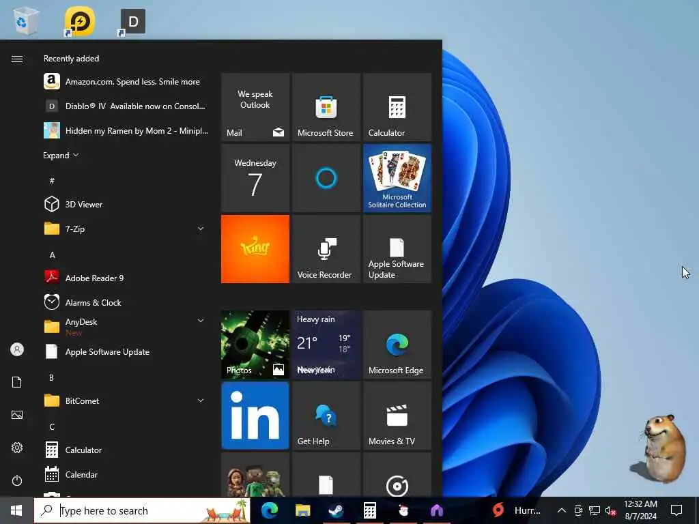699x524 pixels.
Task: Click the Power button in Start
Action: point(17,480)
